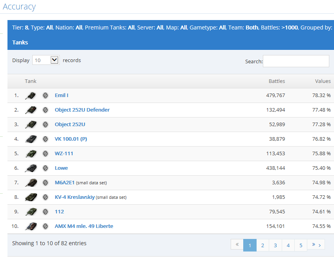334x257 pixels.
Task: Click the 112 tank thumbnail
Action: [31, 211]
